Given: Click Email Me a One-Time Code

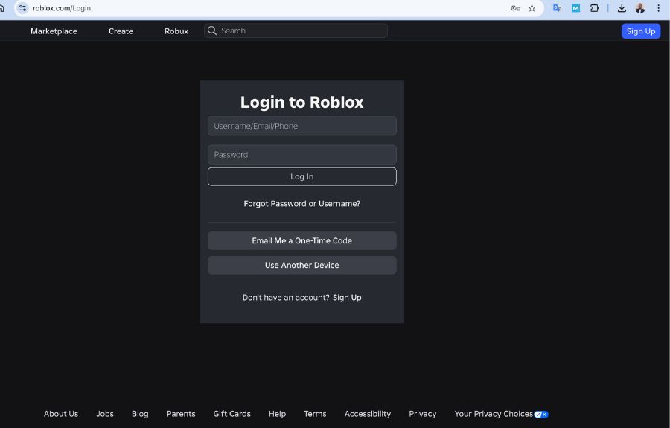Looking at the screenshot, I should coord(301,241).
